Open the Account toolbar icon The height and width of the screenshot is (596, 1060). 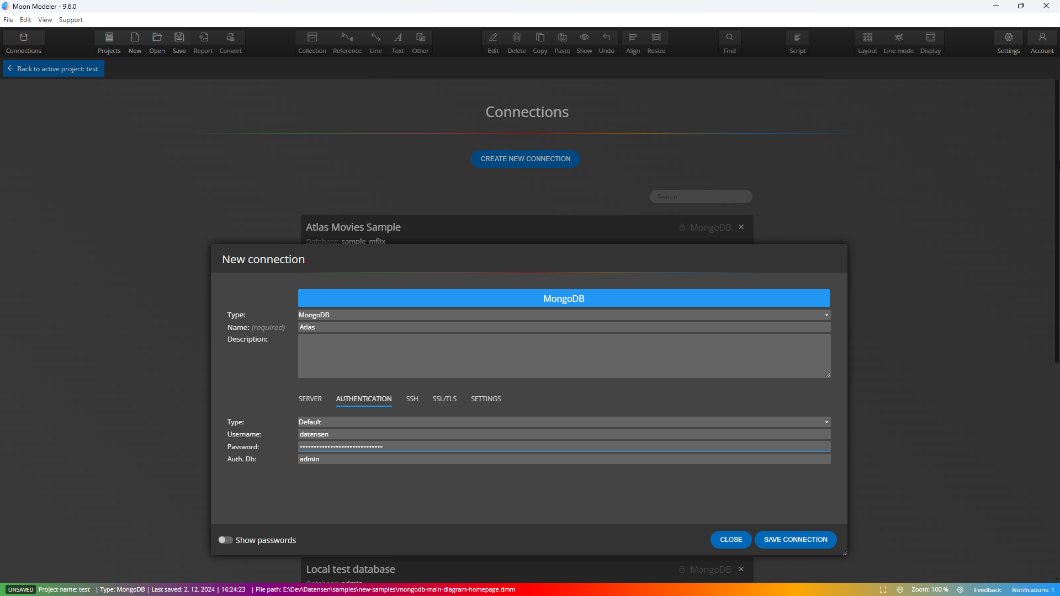tap(1042, 42)
